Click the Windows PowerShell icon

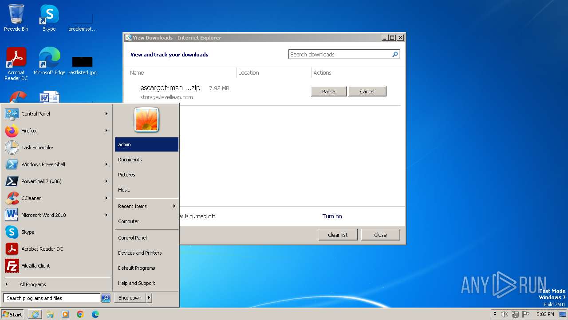(12, 164)
